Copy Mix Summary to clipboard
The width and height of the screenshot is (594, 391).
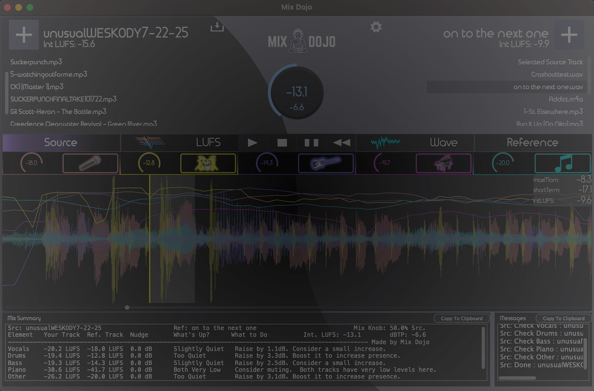[461, 318]
